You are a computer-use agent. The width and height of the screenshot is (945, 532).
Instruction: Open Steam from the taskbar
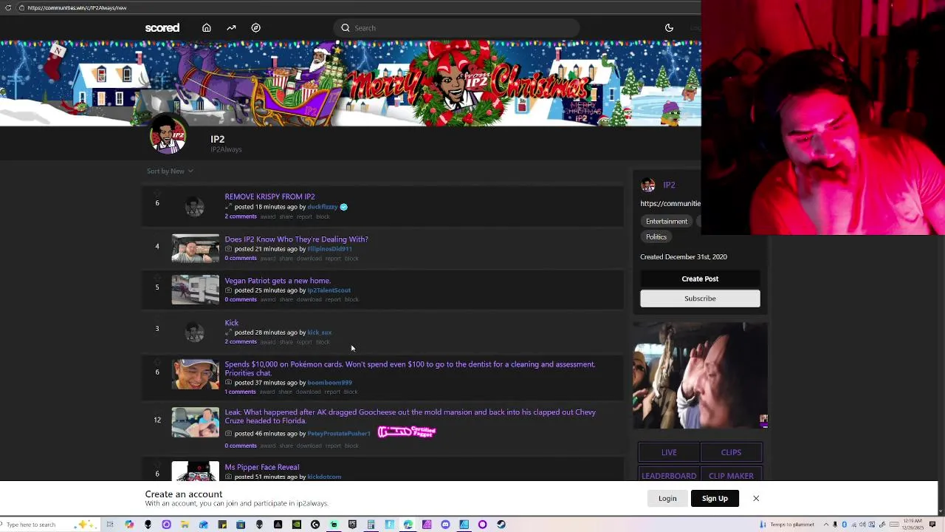[501, 525]
